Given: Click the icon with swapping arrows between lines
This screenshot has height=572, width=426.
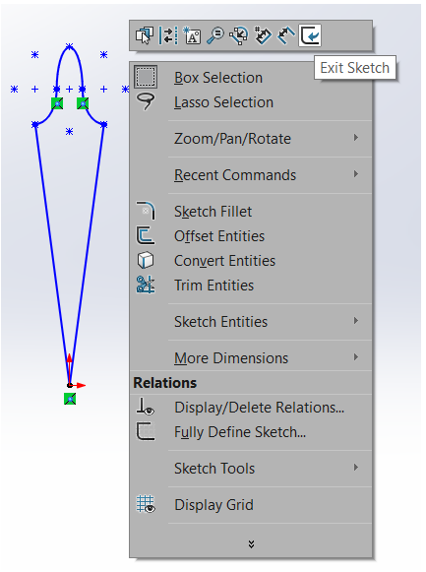Looking at the screenshot, I should [168, 35].
